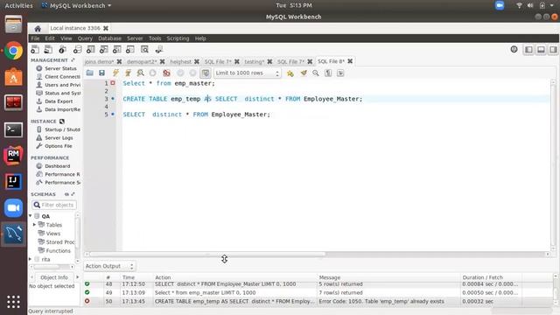This screenshot has width=560, height=315.
Task: Close the demopart2 tab
Action: [x=162, y=61]
